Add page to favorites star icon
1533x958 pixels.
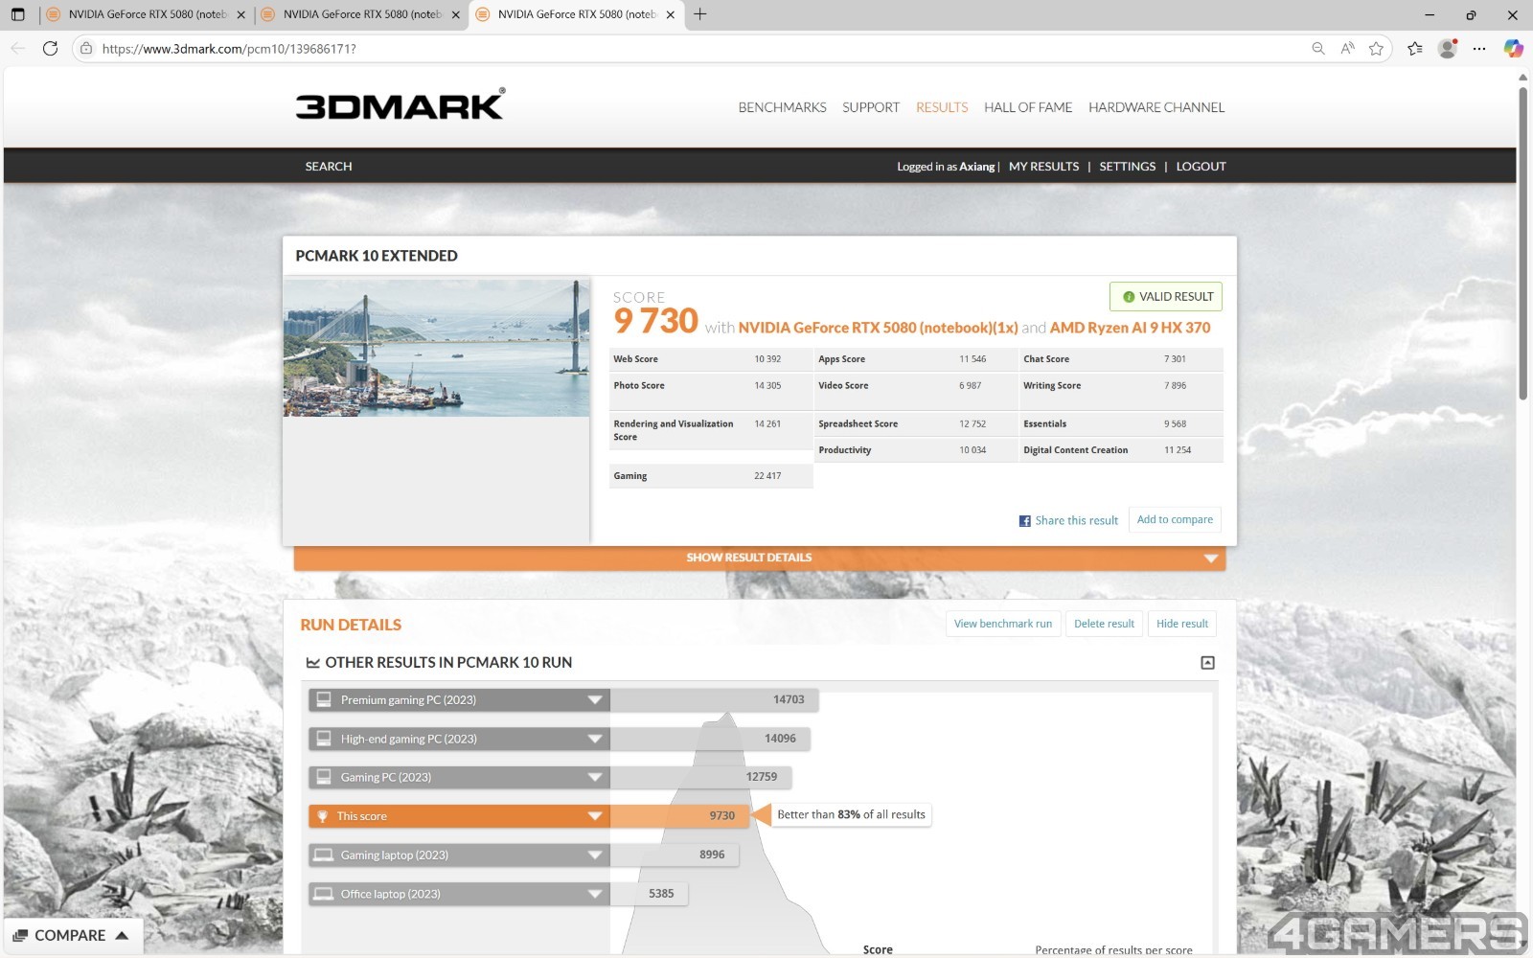(x=1376, y=48)
